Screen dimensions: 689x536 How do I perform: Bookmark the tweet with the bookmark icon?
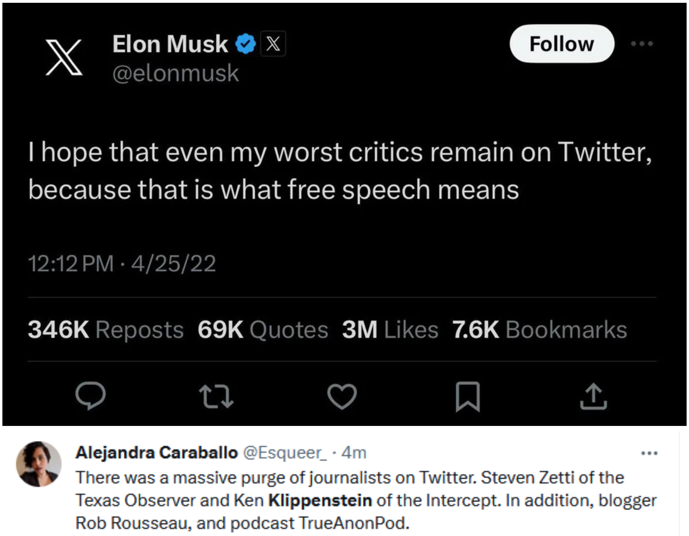click(x=467, y=396)
